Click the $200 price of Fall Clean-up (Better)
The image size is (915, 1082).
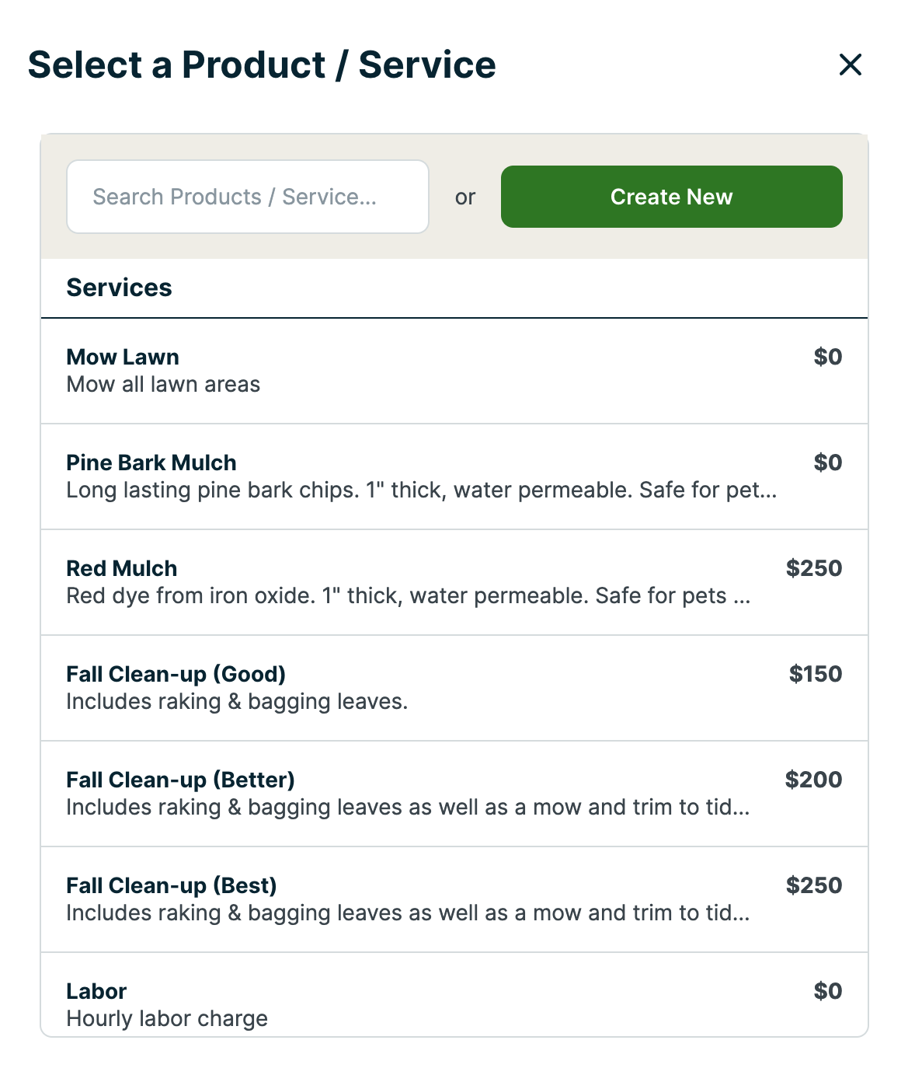[x=813, y=780]
